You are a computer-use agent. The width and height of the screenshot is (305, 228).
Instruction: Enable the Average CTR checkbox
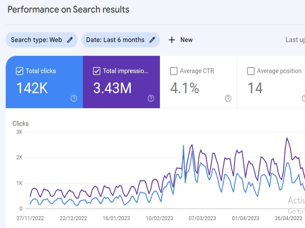pos(174,71)
